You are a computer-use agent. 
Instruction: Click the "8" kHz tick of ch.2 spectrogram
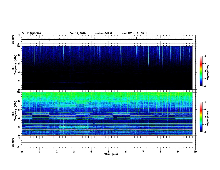click(x=19, y=101)
